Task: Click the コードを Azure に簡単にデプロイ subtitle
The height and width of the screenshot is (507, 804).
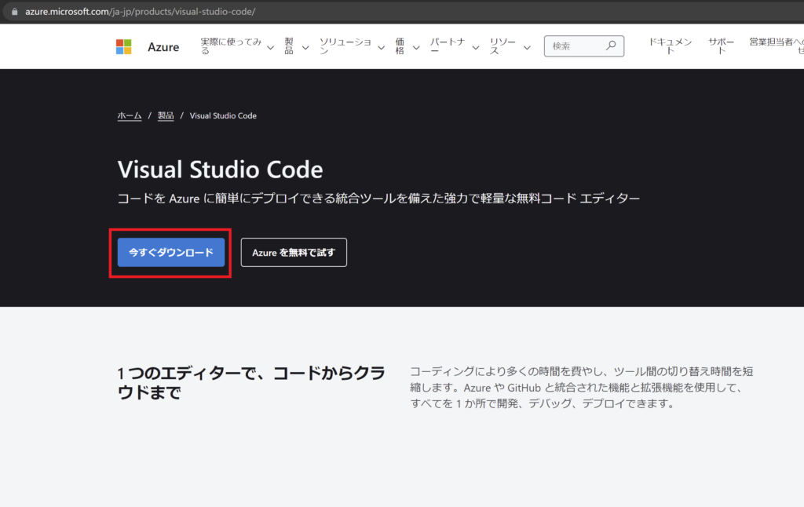Action: pyautogui.click(x=378, y=199)
